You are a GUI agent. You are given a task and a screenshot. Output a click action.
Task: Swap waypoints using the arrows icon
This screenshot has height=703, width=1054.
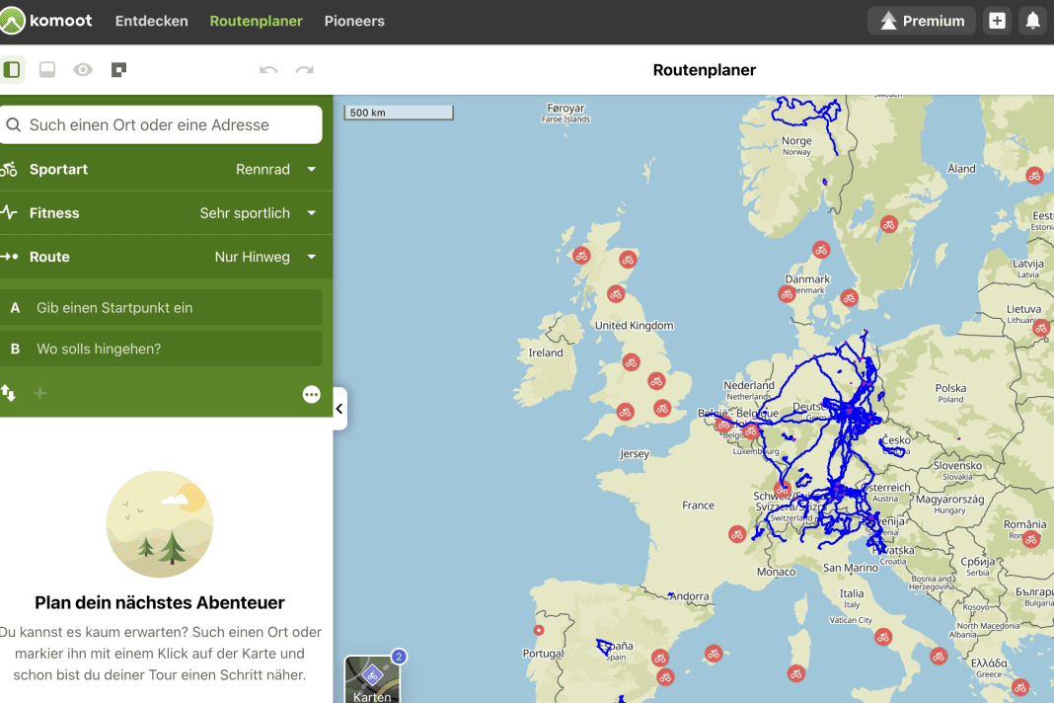pos(9,393)
